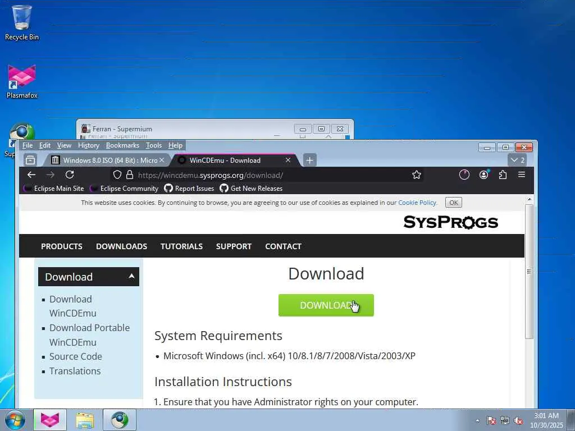Open the Edit menu
The image size is (575, 431).
[x=45, y=145]
